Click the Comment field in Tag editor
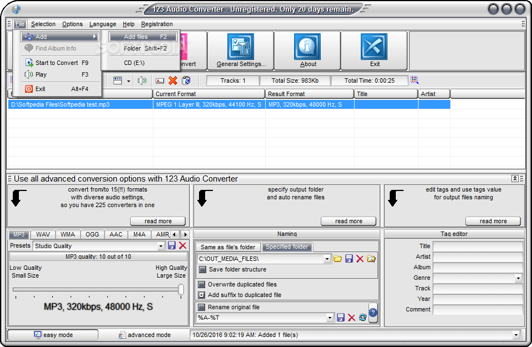 [x=478, y=309]
